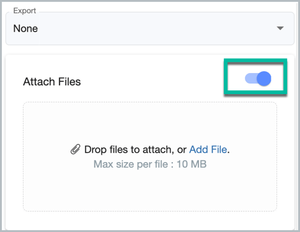This screenshot has height=232, width=300.
Task: Click the paperclip beside Drop files text
Action: click(x=75, y=149)
